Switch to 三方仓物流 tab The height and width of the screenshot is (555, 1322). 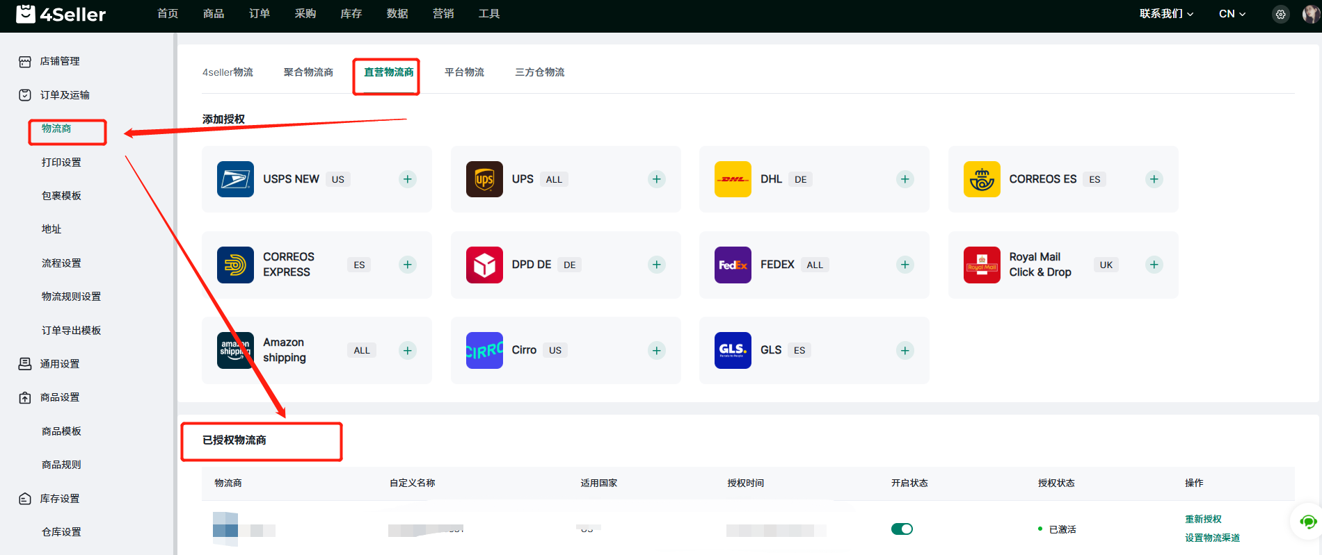tap(540, 72)
